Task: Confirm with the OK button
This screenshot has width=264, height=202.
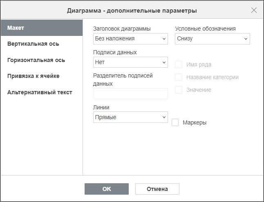Action: click(x=107, y=189)
